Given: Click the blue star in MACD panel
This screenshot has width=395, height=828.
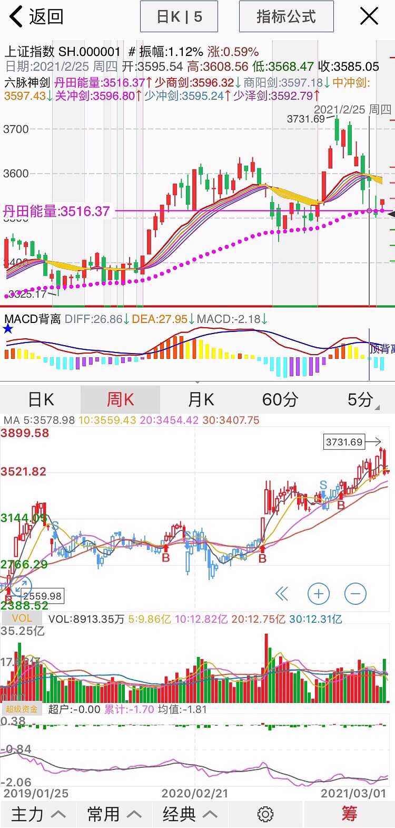Looking at the screenshot, I should click(x=8, y=329).
